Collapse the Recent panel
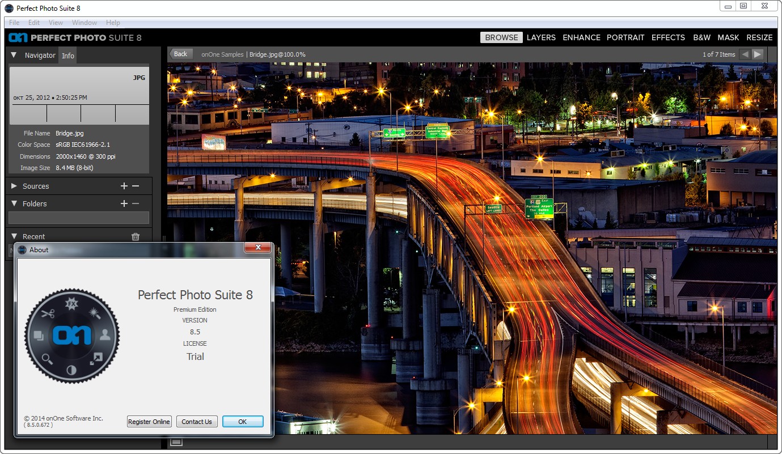The width and height of the screenshot is (782, 454). 14,236
